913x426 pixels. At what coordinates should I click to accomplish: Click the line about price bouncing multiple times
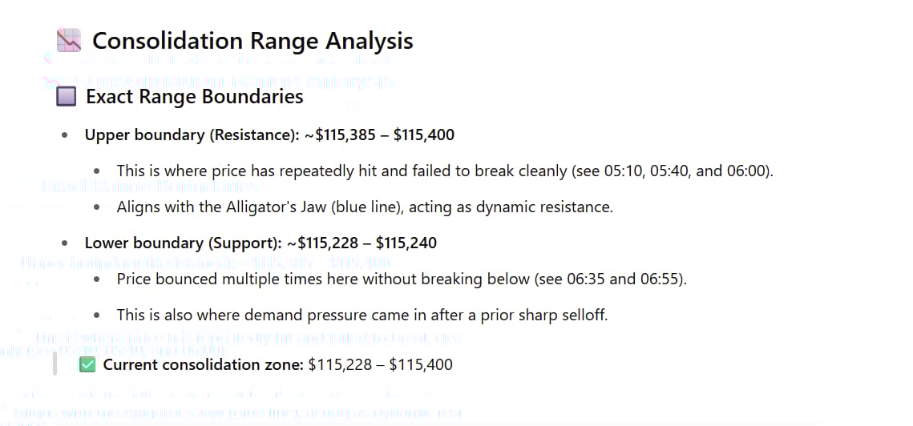click(402, 279)
